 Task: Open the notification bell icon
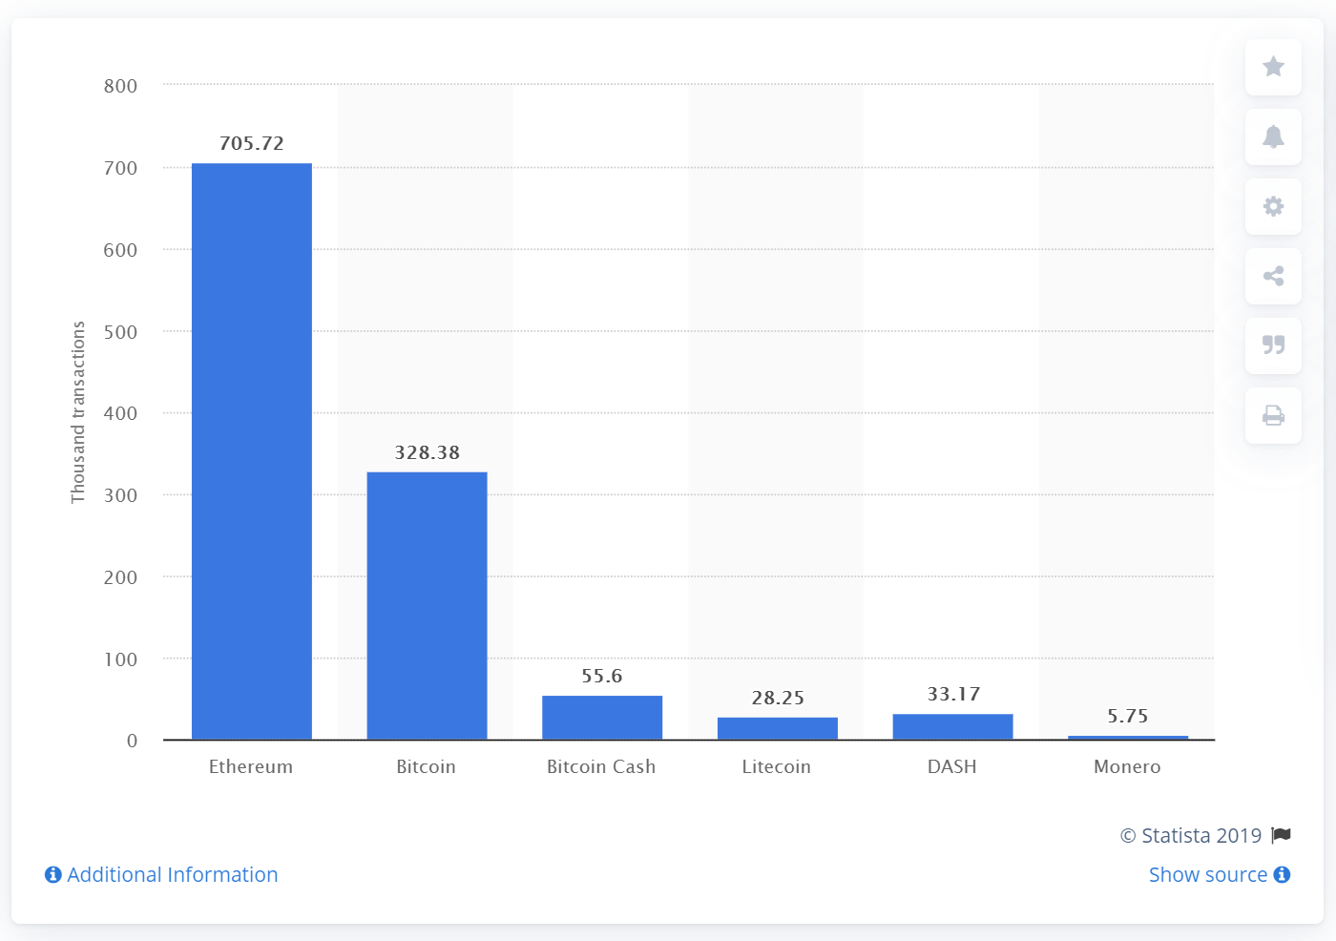point(1273,136)
